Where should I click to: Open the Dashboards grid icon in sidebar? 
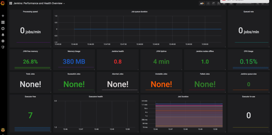pos(3,22)
